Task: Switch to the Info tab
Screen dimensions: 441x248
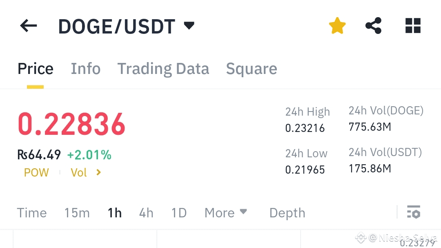Action: click(x=86, y=69)
